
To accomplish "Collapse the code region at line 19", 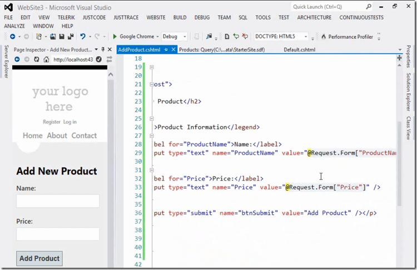I will [152, 67].
